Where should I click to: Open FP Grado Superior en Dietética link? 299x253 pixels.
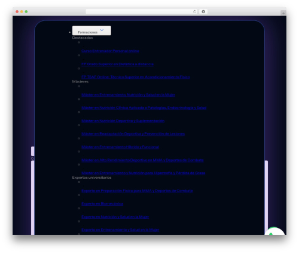coord(117,64)
